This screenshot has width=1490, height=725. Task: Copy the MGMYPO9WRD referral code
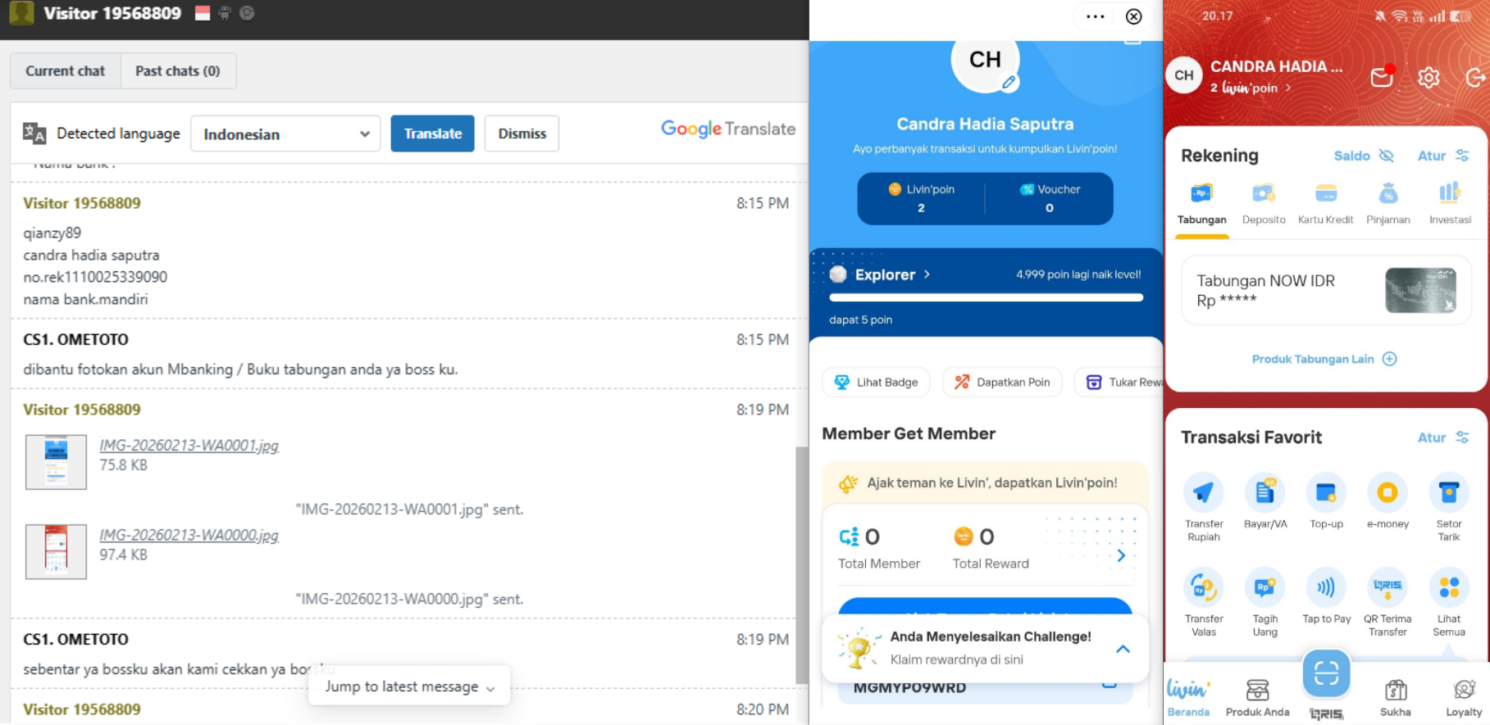pyautogui.click(x=1109, y=685)
